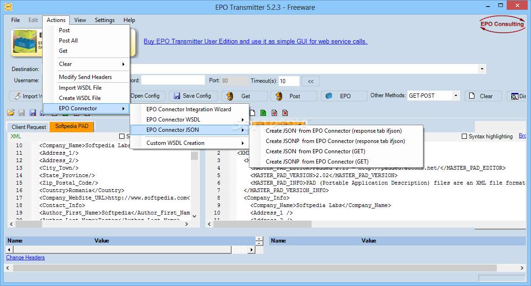Click the application icon in the title bar

click(x=8, y=7)
